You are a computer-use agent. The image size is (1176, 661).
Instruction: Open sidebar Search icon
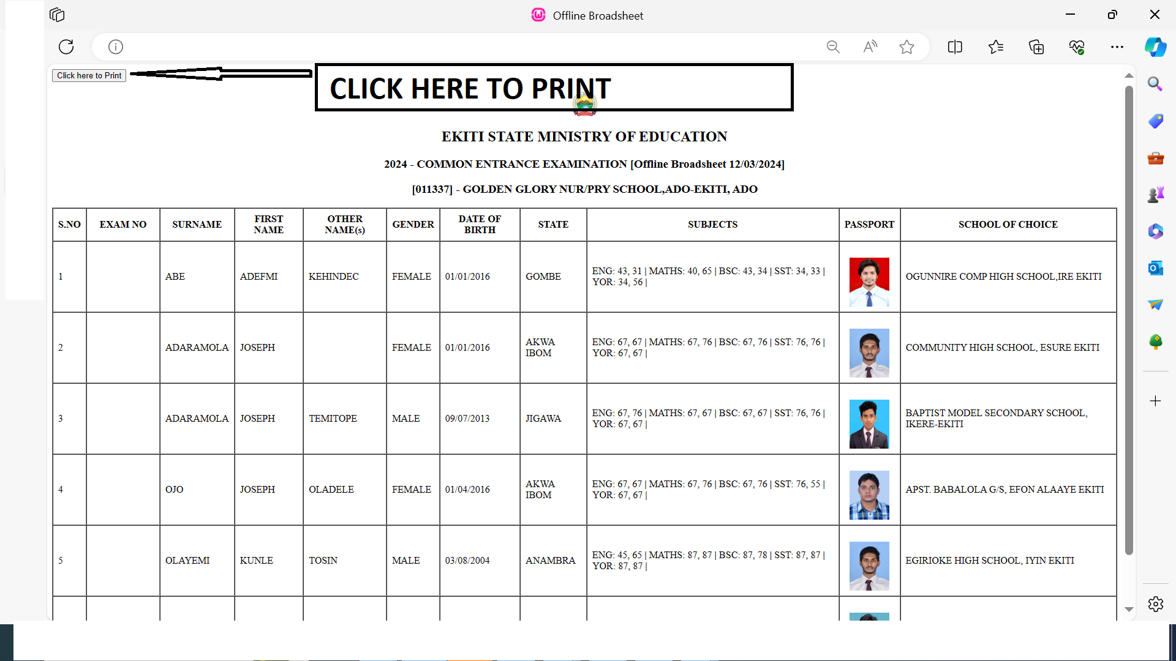1155,84
